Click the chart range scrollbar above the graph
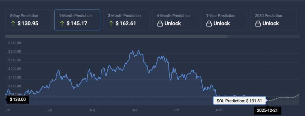This screenshot has width=305, height=116. tap(116, 36)
